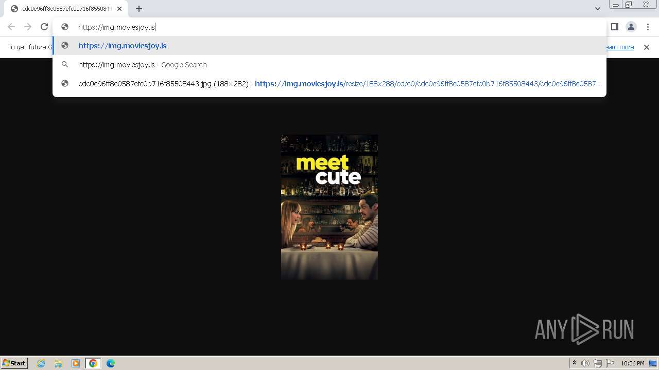659x370 pixels.
Task: Click the network tray icon
Action: [x=598, y=363]
